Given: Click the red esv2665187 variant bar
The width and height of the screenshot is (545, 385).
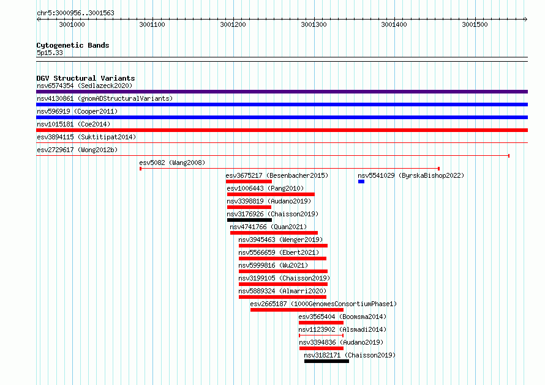Looking at the screenshot, I should click(x=297, y=310).
